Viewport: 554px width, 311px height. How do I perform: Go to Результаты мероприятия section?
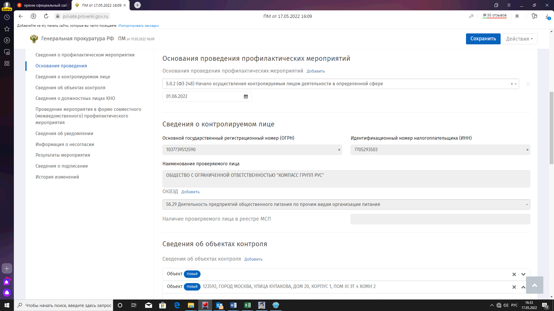(x=63, y=155)
